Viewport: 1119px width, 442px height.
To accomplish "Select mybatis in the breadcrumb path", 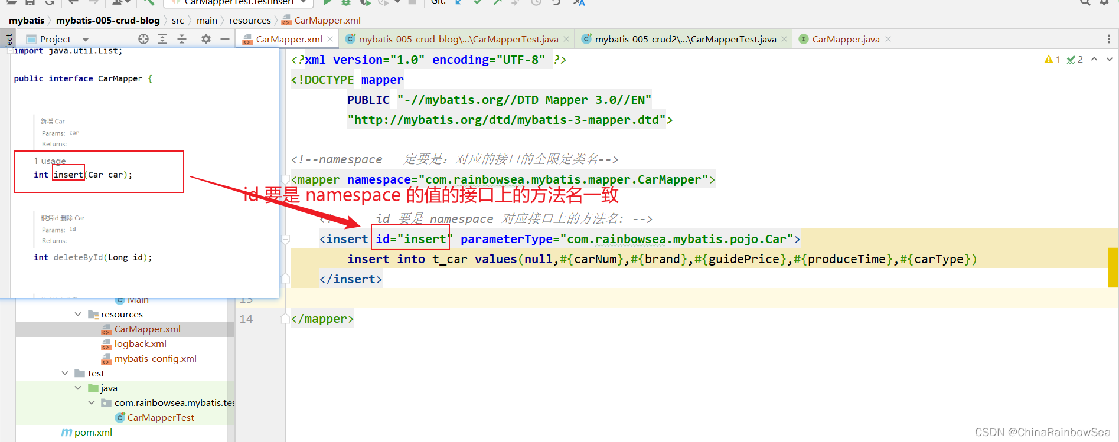I will [x=27, y=20].
